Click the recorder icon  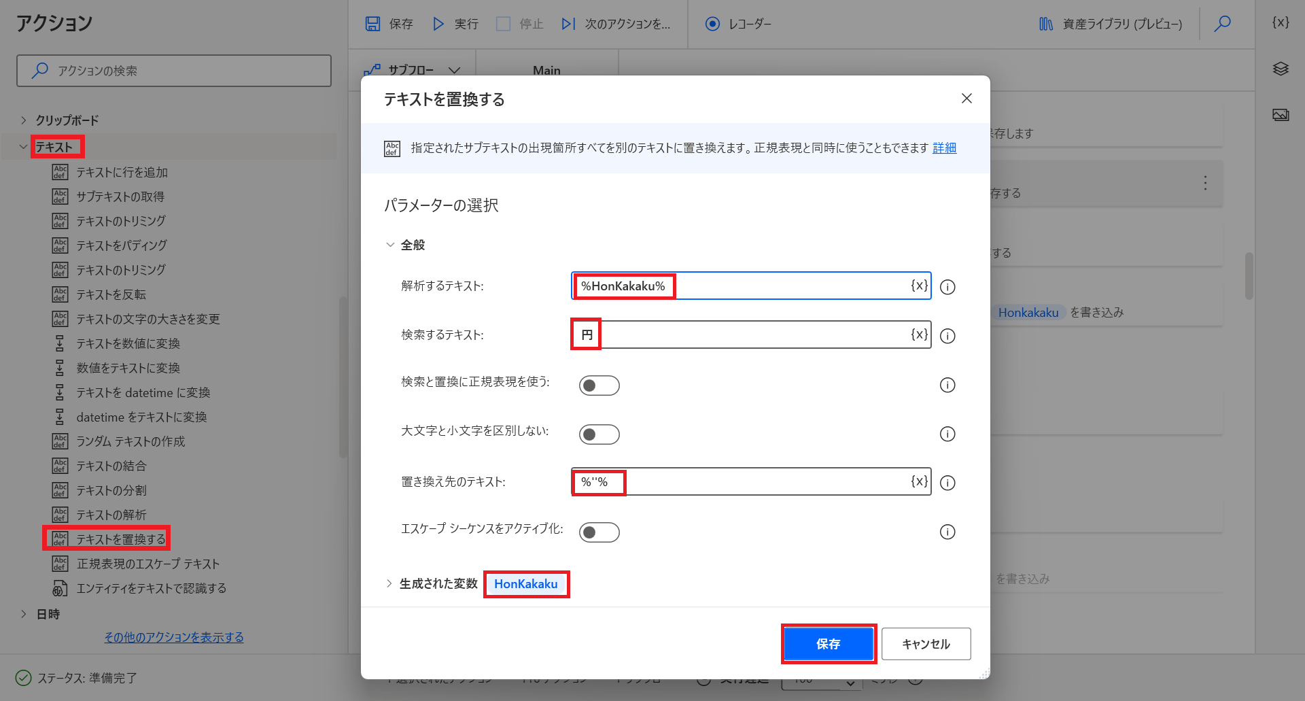click(x=712, y=24)
